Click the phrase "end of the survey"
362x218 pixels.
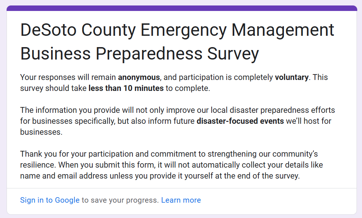click(271, 176)
